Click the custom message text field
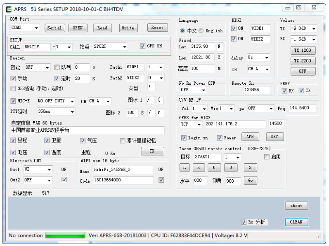The width and height of the screenshot is (329, 246). pos(87,130)
